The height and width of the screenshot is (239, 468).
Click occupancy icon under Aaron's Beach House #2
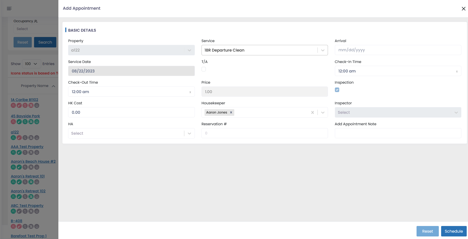click(13, 167)
